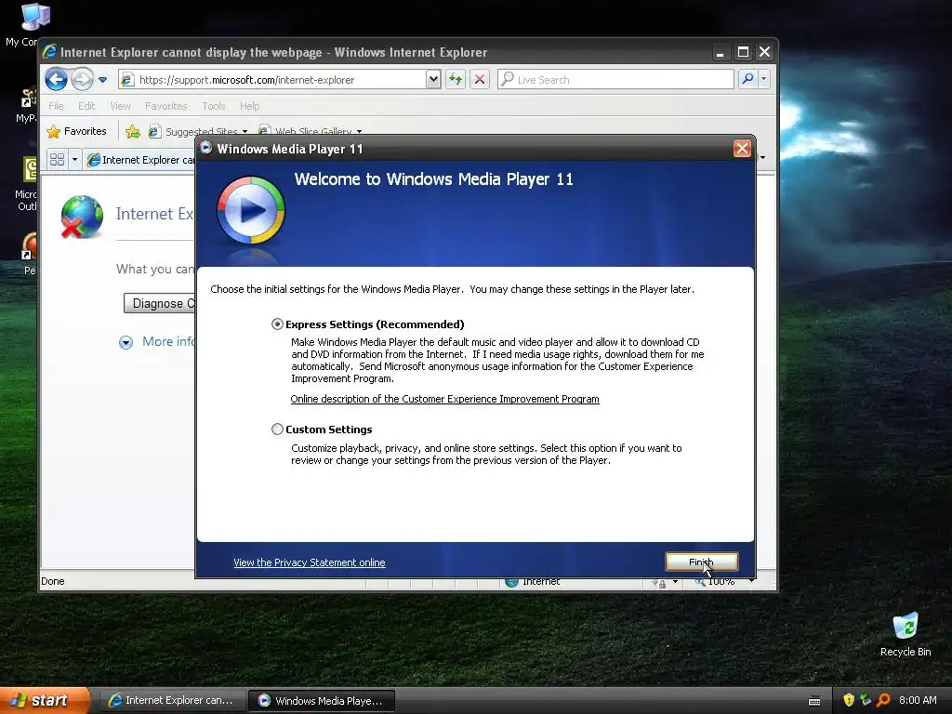
Task: Click the network connection tray icon
Action: tap(866, 700)
